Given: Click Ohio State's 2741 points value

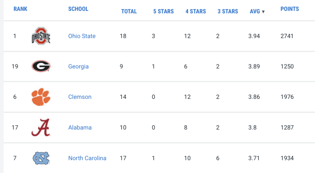Looking at the screenshot, I should [287, 36].
